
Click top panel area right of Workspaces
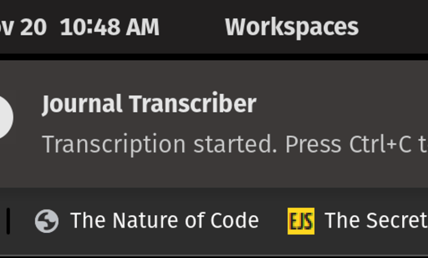click(394, 27)
